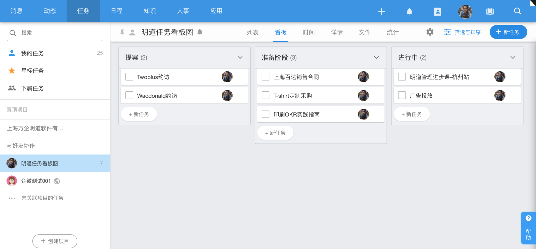
Task: Click assignee avatar on Twoplus约访 card
Action: (x=227, y=77)
